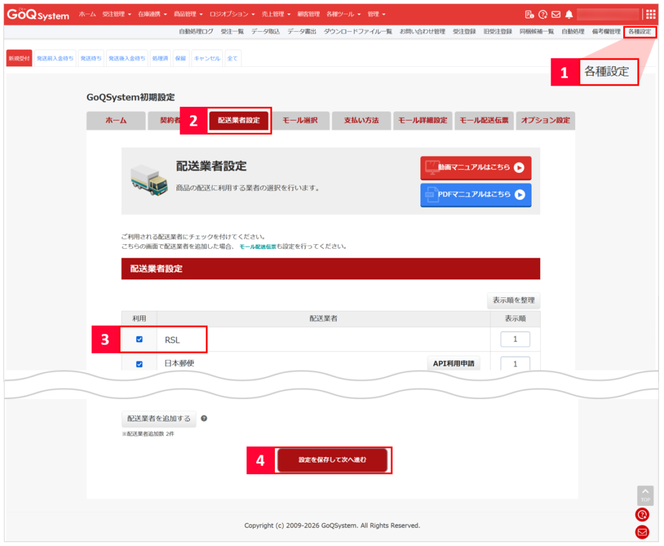Click the API利用申請 button for 日本郵便
Screen dimensions: 664x546
click(453, 363)
